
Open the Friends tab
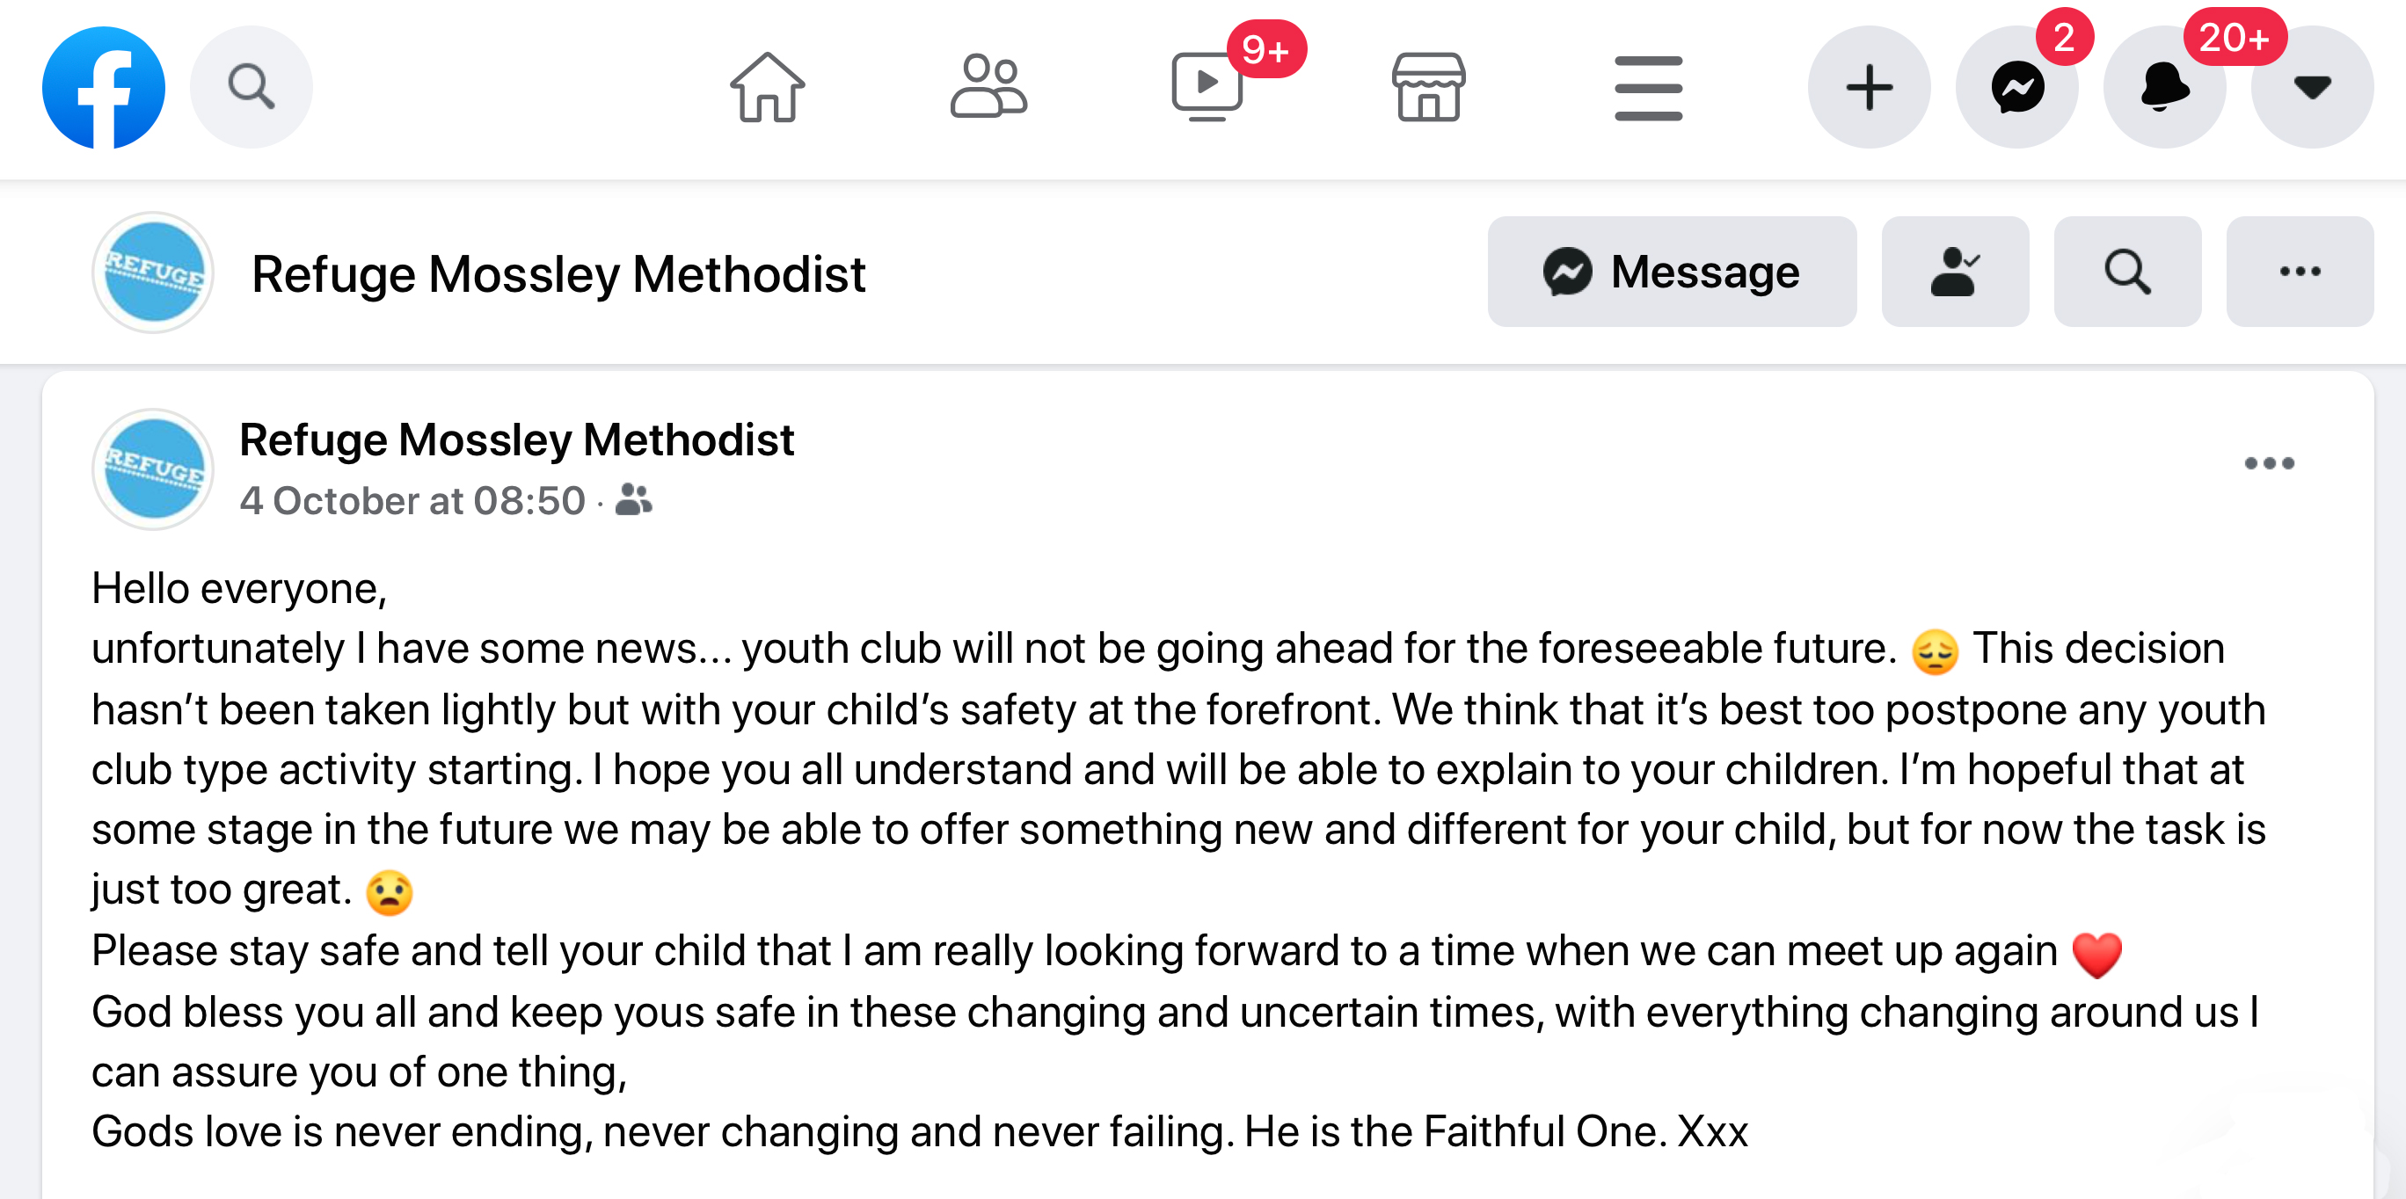[x=988, y=88]
